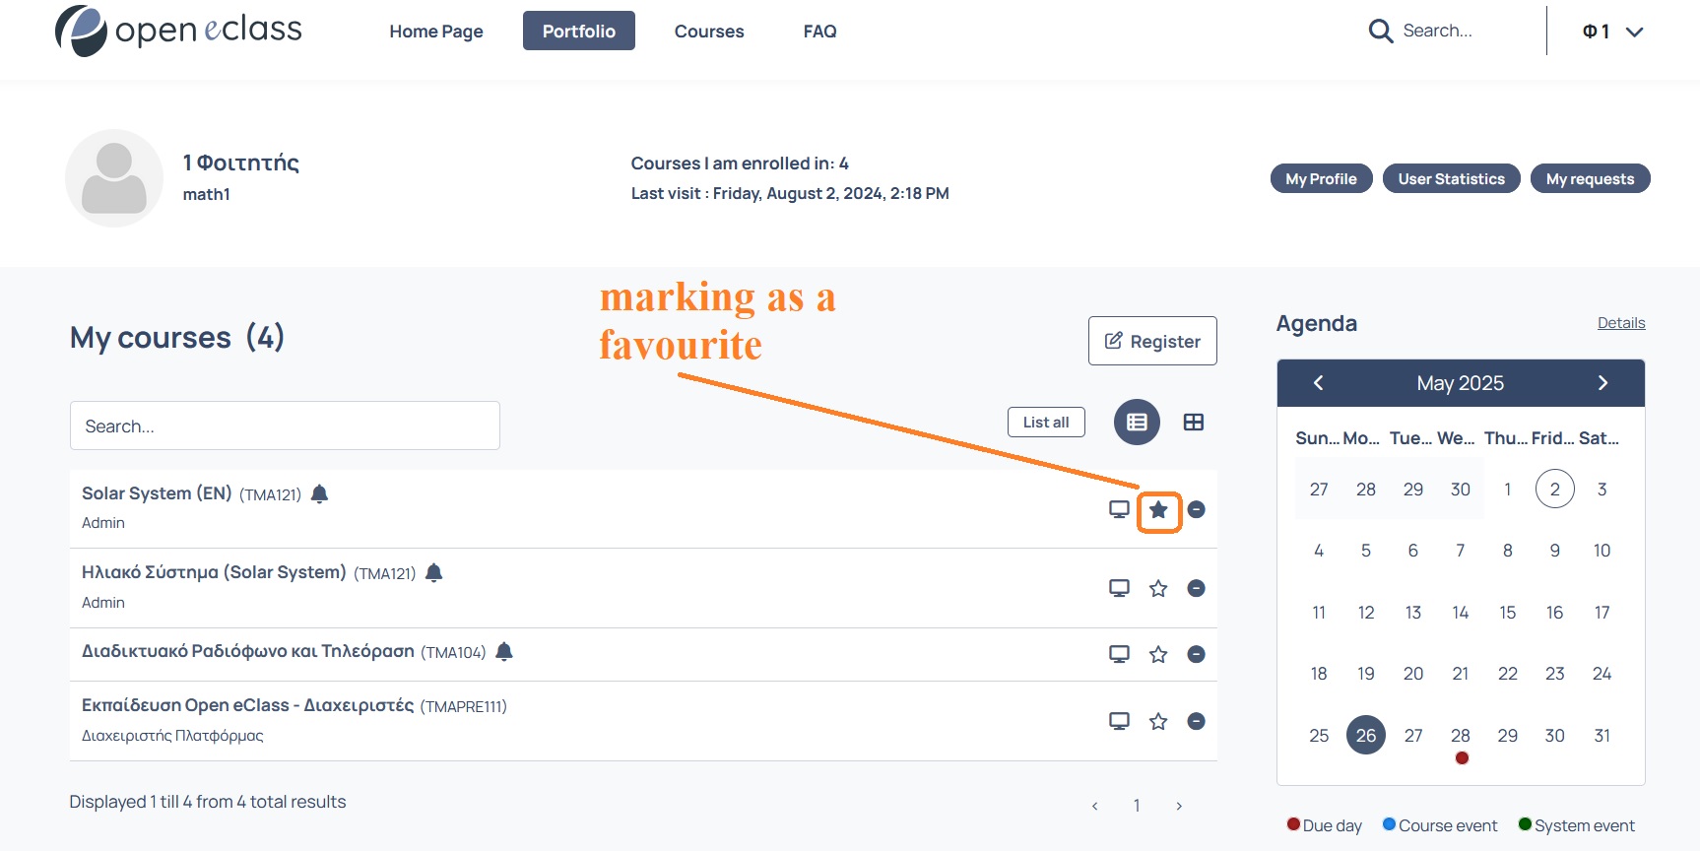The height and width of the screenshot is (851, 1700).
Task: Star the Διαδικτυακό Ραδιόφωνο και Τηλεόραση course
Action: click(1158, 654)
